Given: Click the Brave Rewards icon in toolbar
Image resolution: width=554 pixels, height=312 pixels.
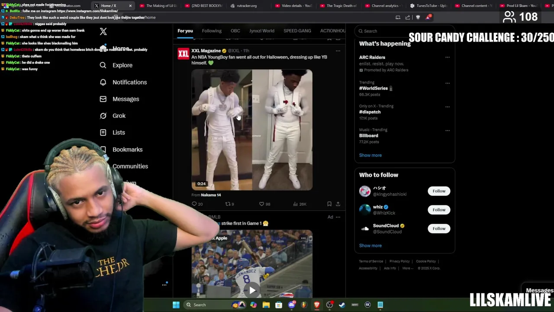Looking at the screenshot, I should point(428,17).
